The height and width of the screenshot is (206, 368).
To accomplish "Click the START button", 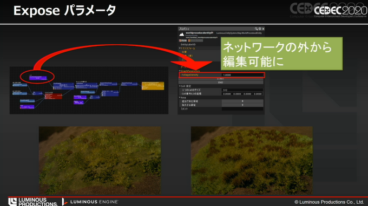I will point(221,79).
